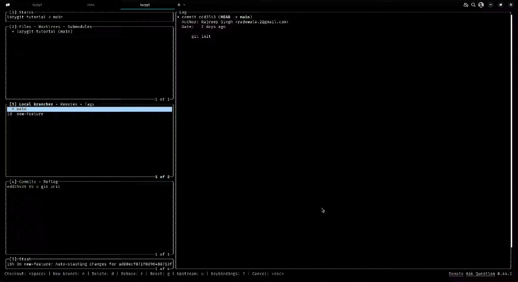Image resolution: width=518 pixels, height=282 pixels.
Task: Switch to the Remotes tab
Action: 69,104
